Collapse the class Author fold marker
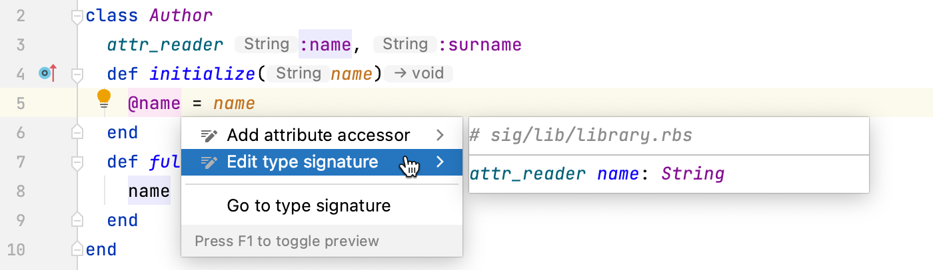The height and width of the screenshot is (270, 933). (x=77, y=16)
